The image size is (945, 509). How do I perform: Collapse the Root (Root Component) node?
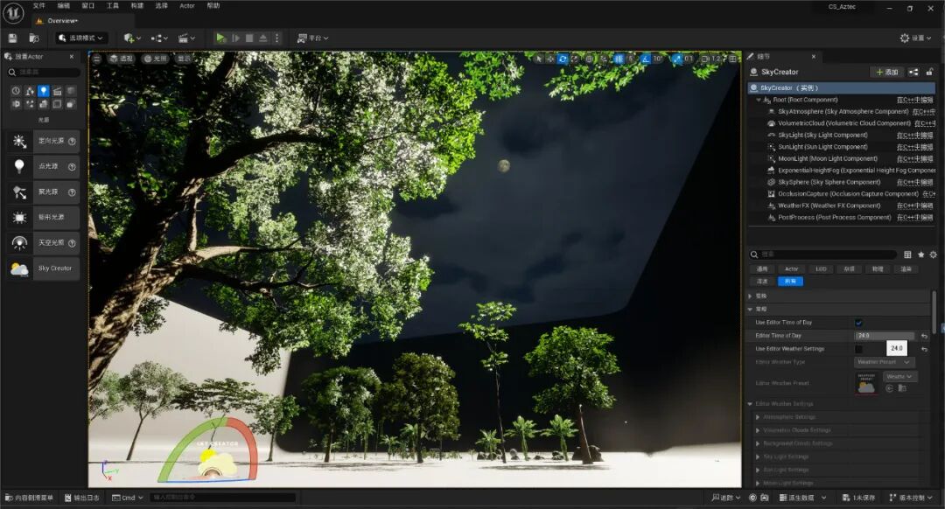(x=759, y=100)
